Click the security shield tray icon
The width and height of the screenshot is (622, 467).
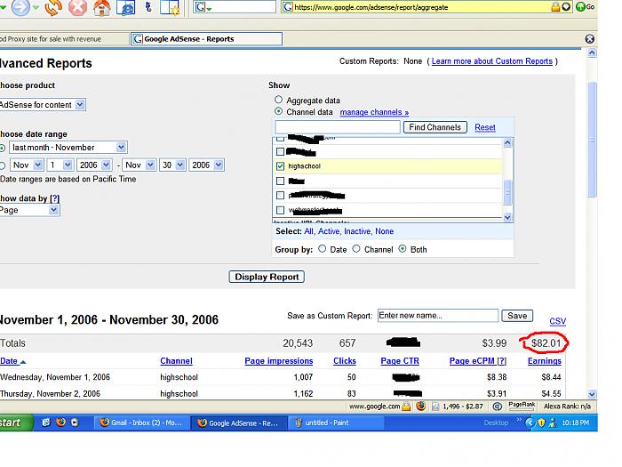pyautogui.click(x=541, y=423)
